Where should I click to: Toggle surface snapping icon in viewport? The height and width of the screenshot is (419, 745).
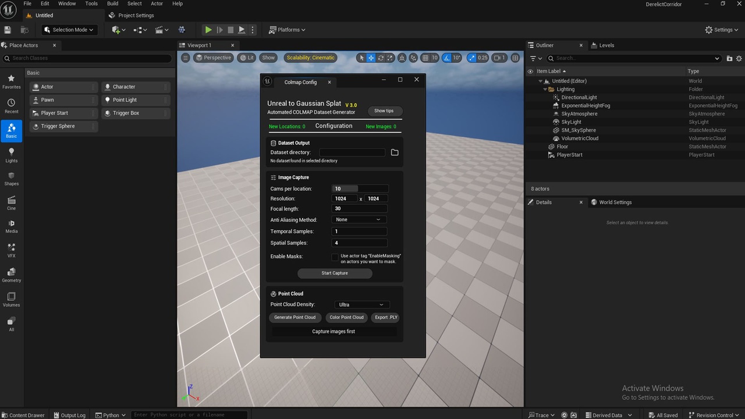(413, 58)
